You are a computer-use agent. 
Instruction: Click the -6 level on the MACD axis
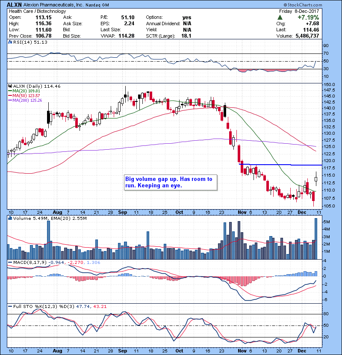(x=325, y=300)
